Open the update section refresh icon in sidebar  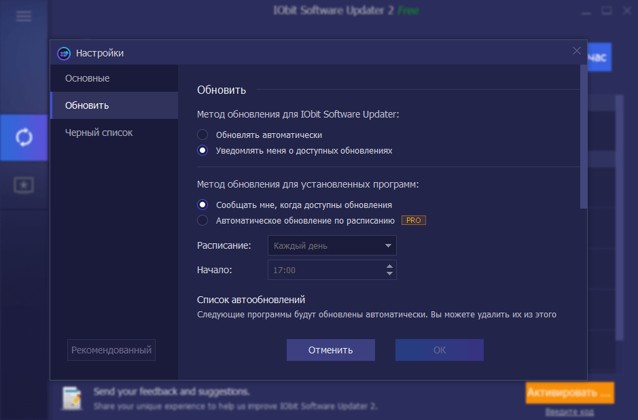click(x=24, y=137)
